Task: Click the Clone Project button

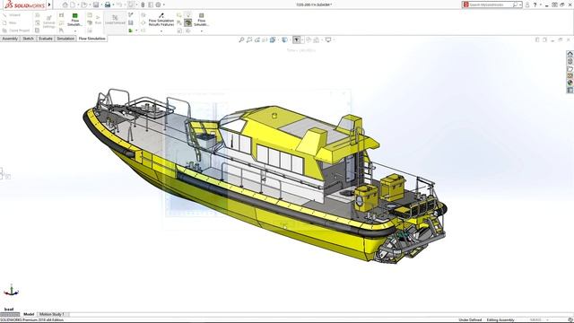Action: point(16,31)
